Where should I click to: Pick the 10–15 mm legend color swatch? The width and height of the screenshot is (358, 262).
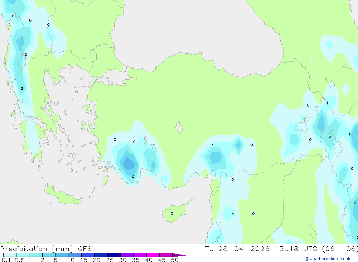pos(75,255)
